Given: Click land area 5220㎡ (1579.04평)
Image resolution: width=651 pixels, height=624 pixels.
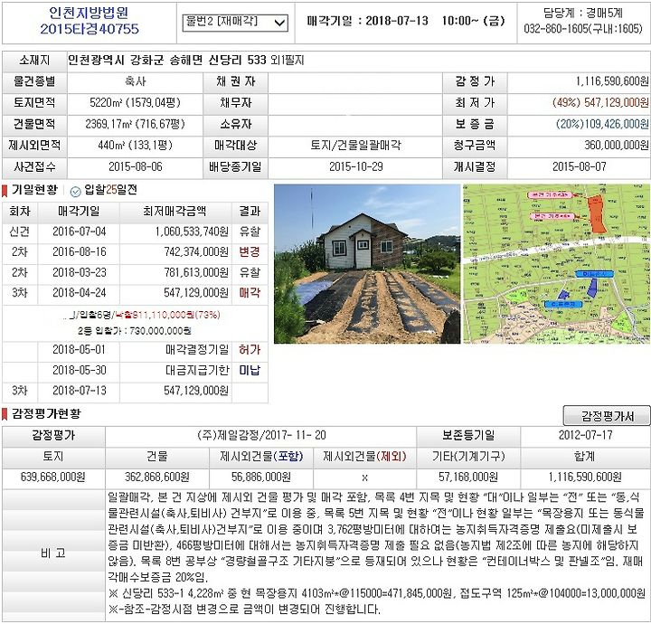Looking at the screenshot, I should [135, 102].
